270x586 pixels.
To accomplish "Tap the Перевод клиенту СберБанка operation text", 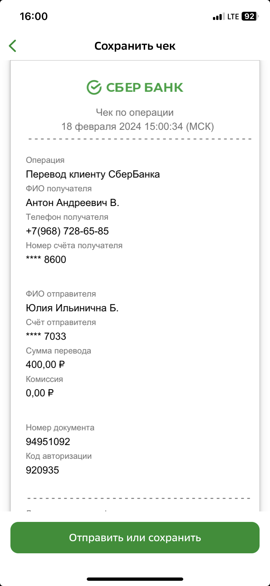I will click(x=93, y=174).
